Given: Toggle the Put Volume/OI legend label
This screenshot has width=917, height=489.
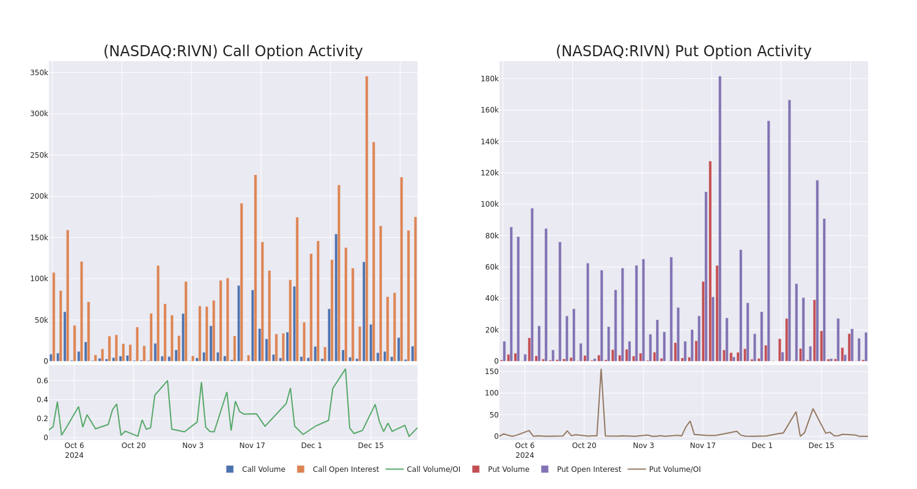Looking at the screenshot, I should [675, 469].
